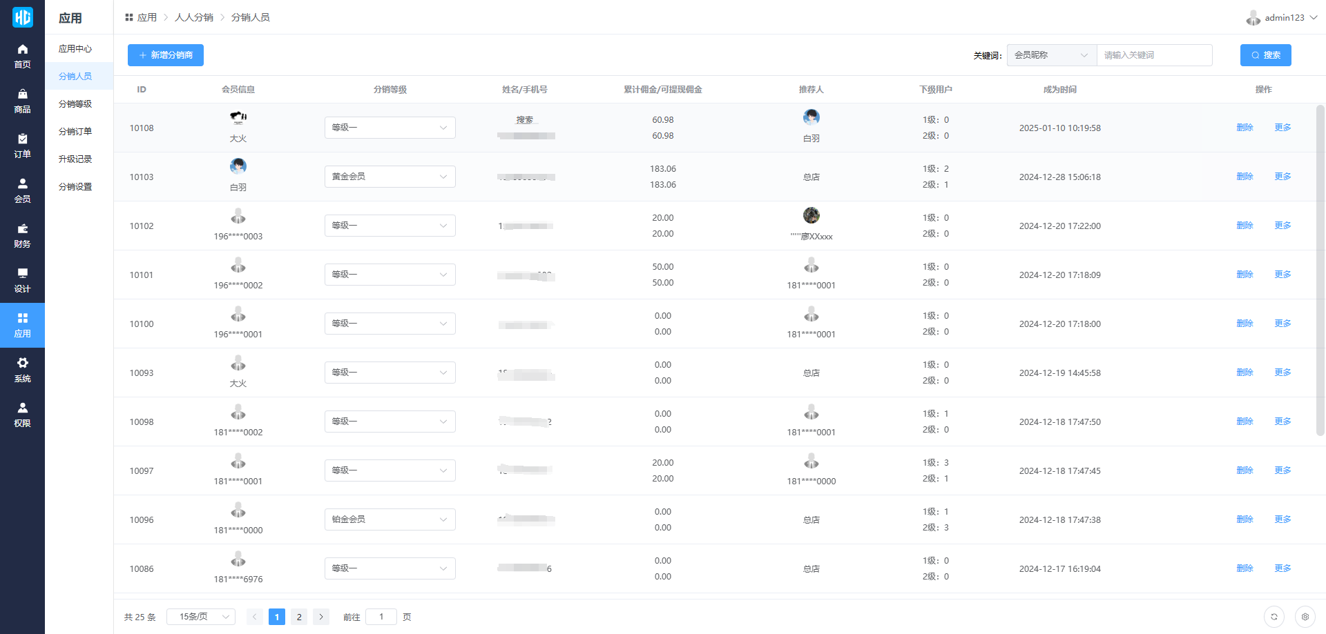Expand the 15条/页 page size dropdown
Image resolution: width=1326 pixels, height=634 pixels.
[x=201, y=617]
